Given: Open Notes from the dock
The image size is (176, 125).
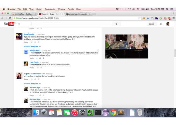Looking at the screenshot, I should point(59,112).
